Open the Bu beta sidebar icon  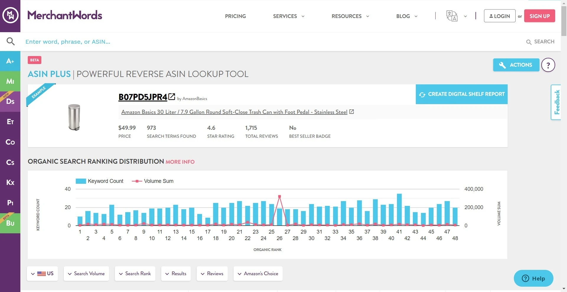(x=10, y=223)
